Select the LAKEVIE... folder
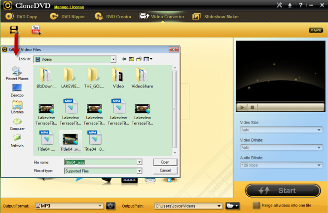 (70, 78)
